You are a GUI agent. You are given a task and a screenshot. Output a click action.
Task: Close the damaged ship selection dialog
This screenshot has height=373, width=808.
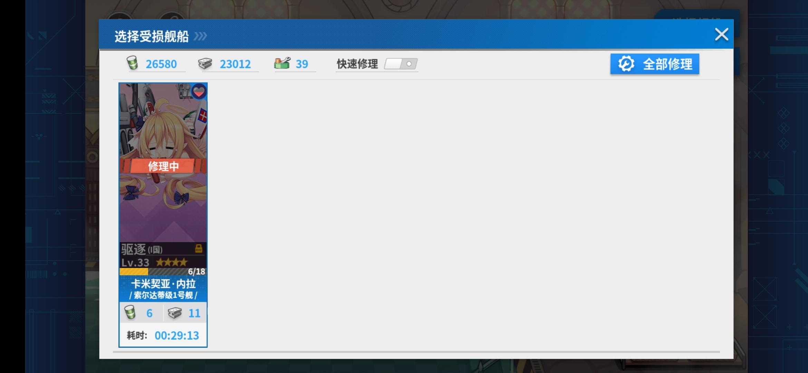coord(721,34)
